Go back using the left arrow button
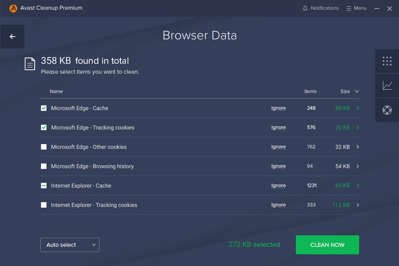This screenshot has width=399, height=266. coord(12,37)
